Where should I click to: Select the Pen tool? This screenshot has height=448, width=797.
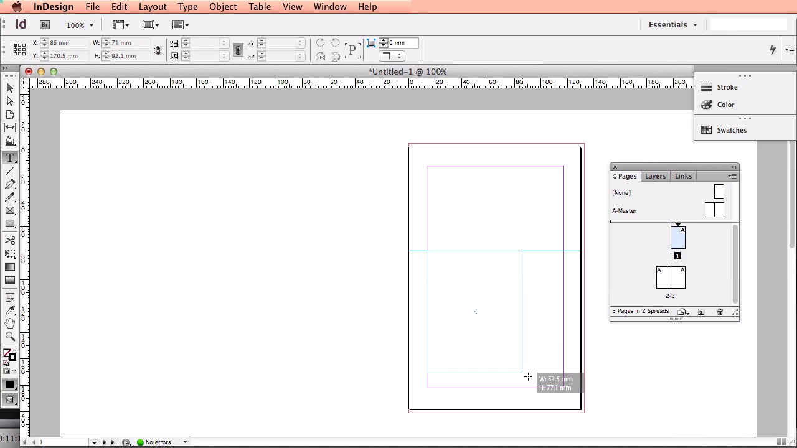10,184
